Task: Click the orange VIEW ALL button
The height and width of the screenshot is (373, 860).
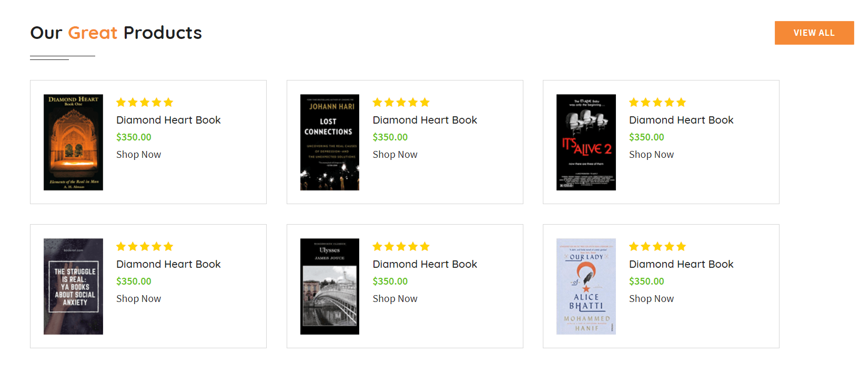Action: pos(814,33)
